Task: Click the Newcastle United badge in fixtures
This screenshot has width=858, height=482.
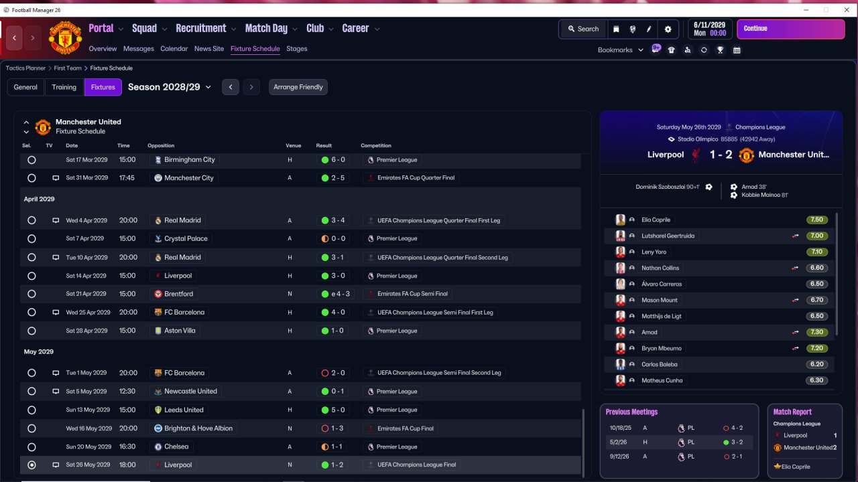Action: click(158, 392)
